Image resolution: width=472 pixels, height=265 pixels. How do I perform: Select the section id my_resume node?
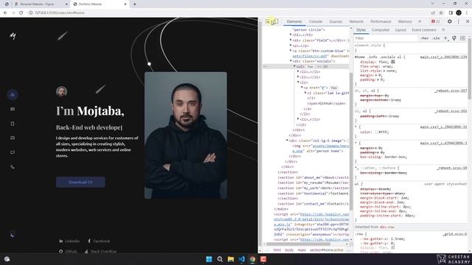coord(313,183)
